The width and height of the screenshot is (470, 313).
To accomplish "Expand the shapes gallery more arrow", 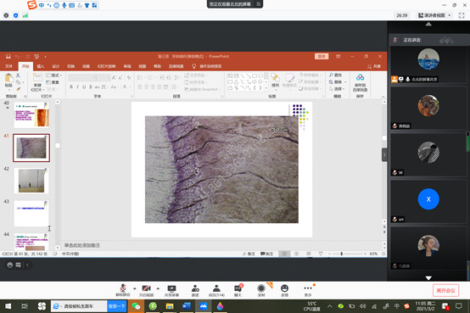I will tap(266, 88).
